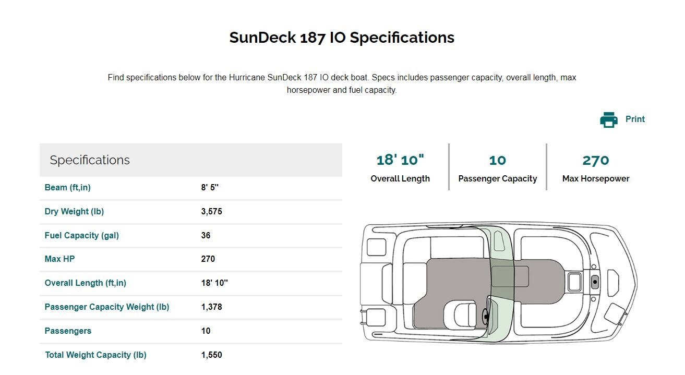Click the Specifications table header
The width and height of the screenshot is (685, 375).
pyautogui.click(x=90, y=160)
